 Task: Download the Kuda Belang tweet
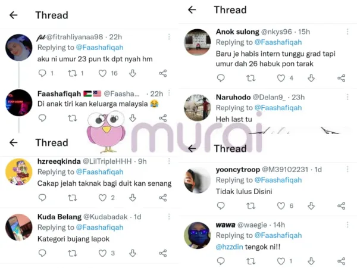point(133,253)
